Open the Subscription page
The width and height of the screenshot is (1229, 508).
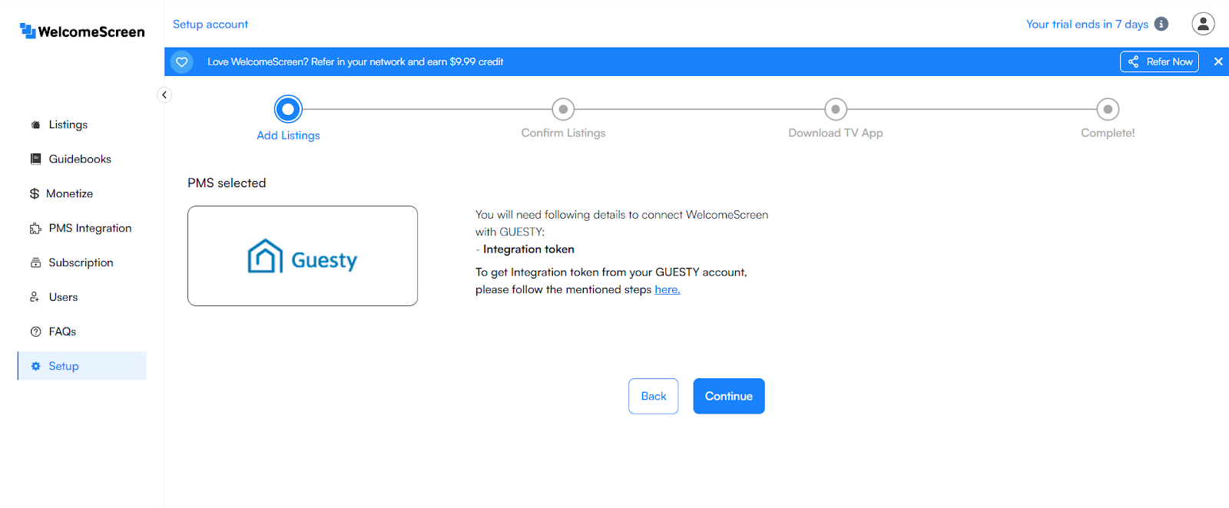pos(82,262)
